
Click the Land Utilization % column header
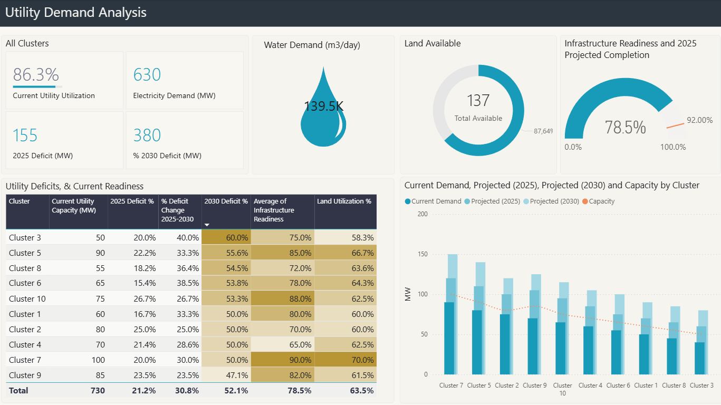pyautogui.click(x=344, y=201)
